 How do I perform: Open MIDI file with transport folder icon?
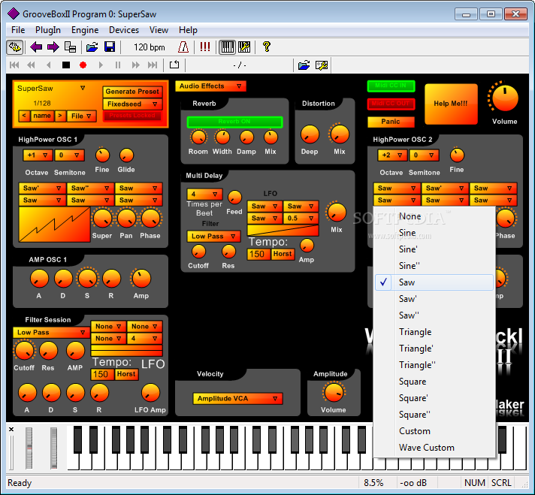(304, 65)
